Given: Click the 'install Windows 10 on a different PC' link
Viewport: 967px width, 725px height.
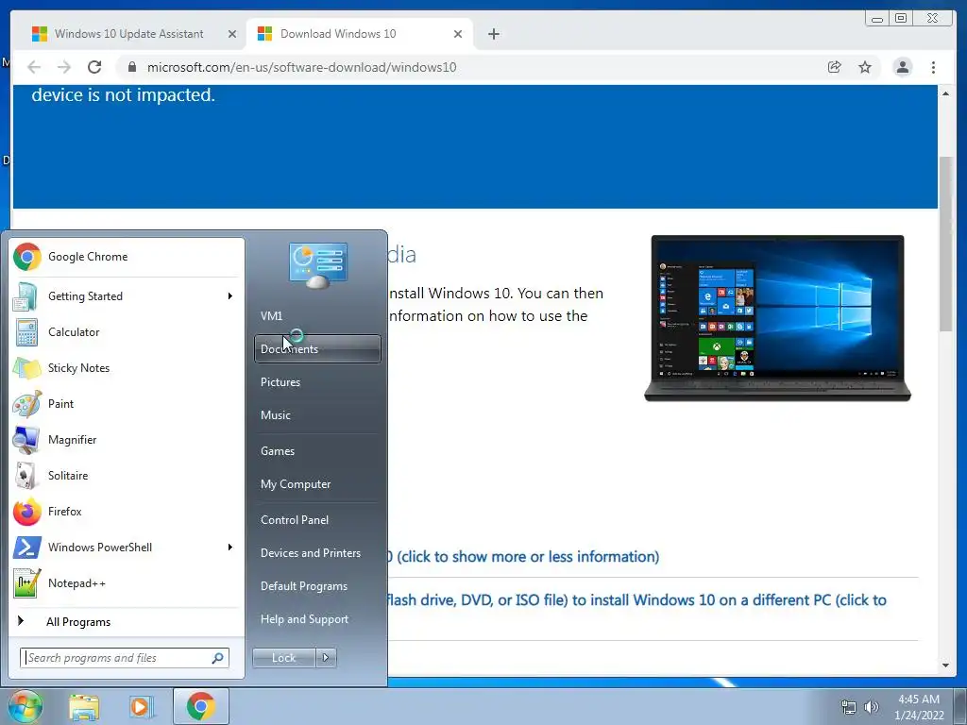Looking at the screenshot, I should click(x=637, y=599).
